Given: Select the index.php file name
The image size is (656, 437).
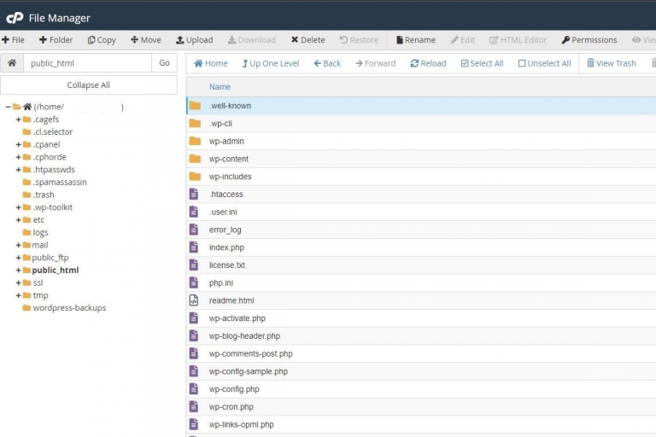Looking at the screenshot, I should coord(226,248).
